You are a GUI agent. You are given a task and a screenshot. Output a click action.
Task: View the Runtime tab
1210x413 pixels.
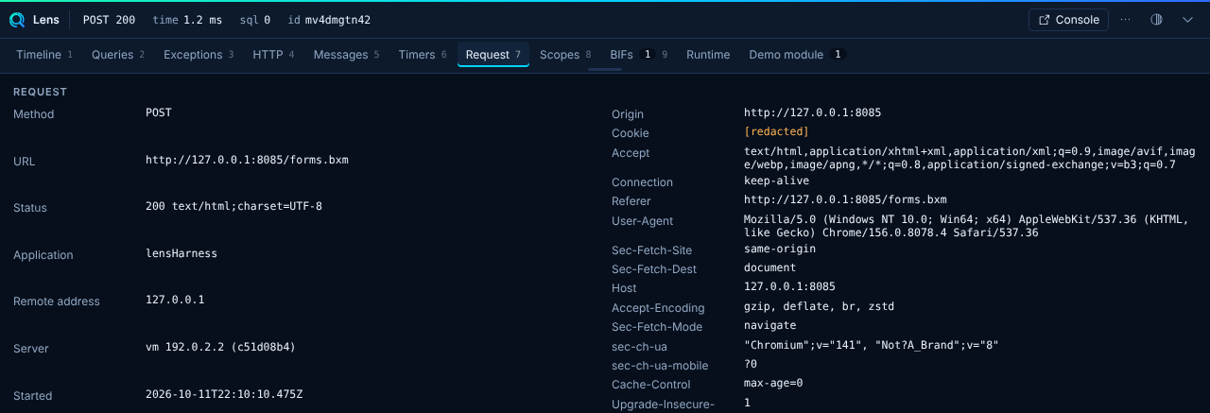[x=708, y=55]
